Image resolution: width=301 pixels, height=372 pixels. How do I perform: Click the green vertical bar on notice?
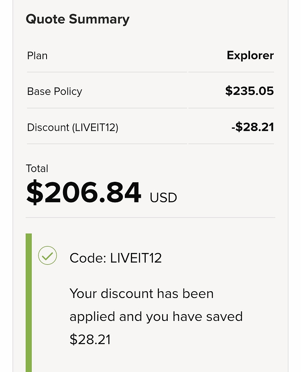[28, 303]
